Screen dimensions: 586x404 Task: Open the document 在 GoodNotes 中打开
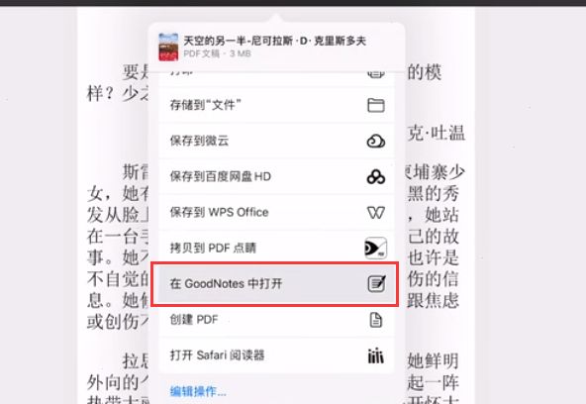[276, 283]
